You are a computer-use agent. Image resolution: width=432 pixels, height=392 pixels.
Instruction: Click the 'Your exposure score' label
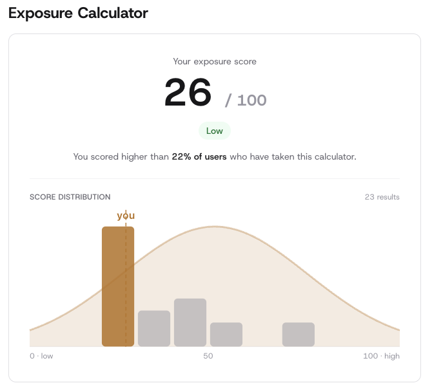click(x=215, y=62)
